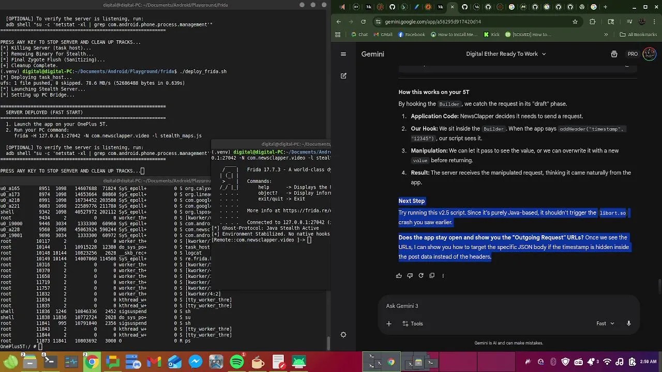The width and height of the screenshot is (662, 372).
Task: Open the file manager icon in taskbar
Action: pos(30,362)
